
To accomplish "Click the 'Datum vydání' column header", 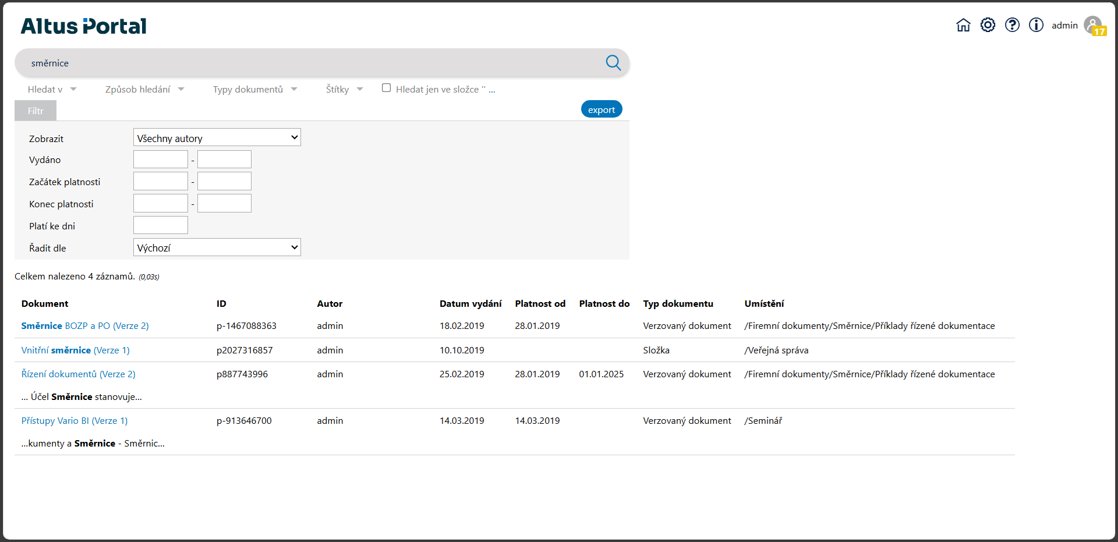I will click(470, 304).
